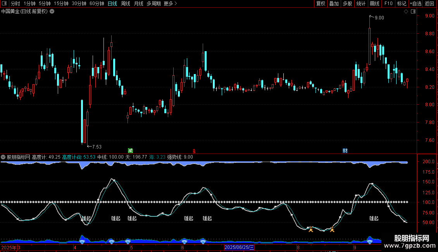Image resolution: width=438 pixels, height=252 pixels.
Task: Switch to the 周线 weekly period tab
Action: pos(126,3)
